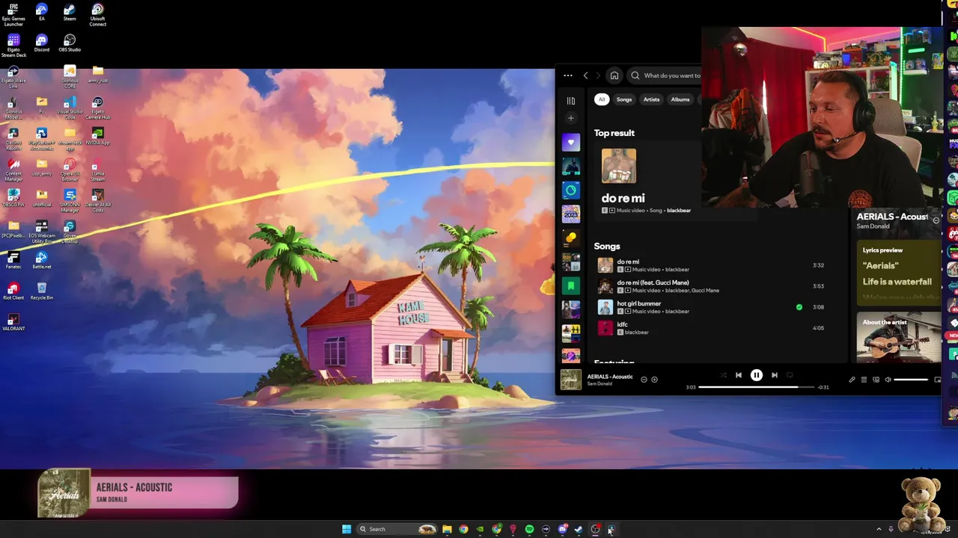Viewport: 958px width, 538px height.
Task: Open the NVIDIA App desktop shortcut
Action: coord(97,135)
